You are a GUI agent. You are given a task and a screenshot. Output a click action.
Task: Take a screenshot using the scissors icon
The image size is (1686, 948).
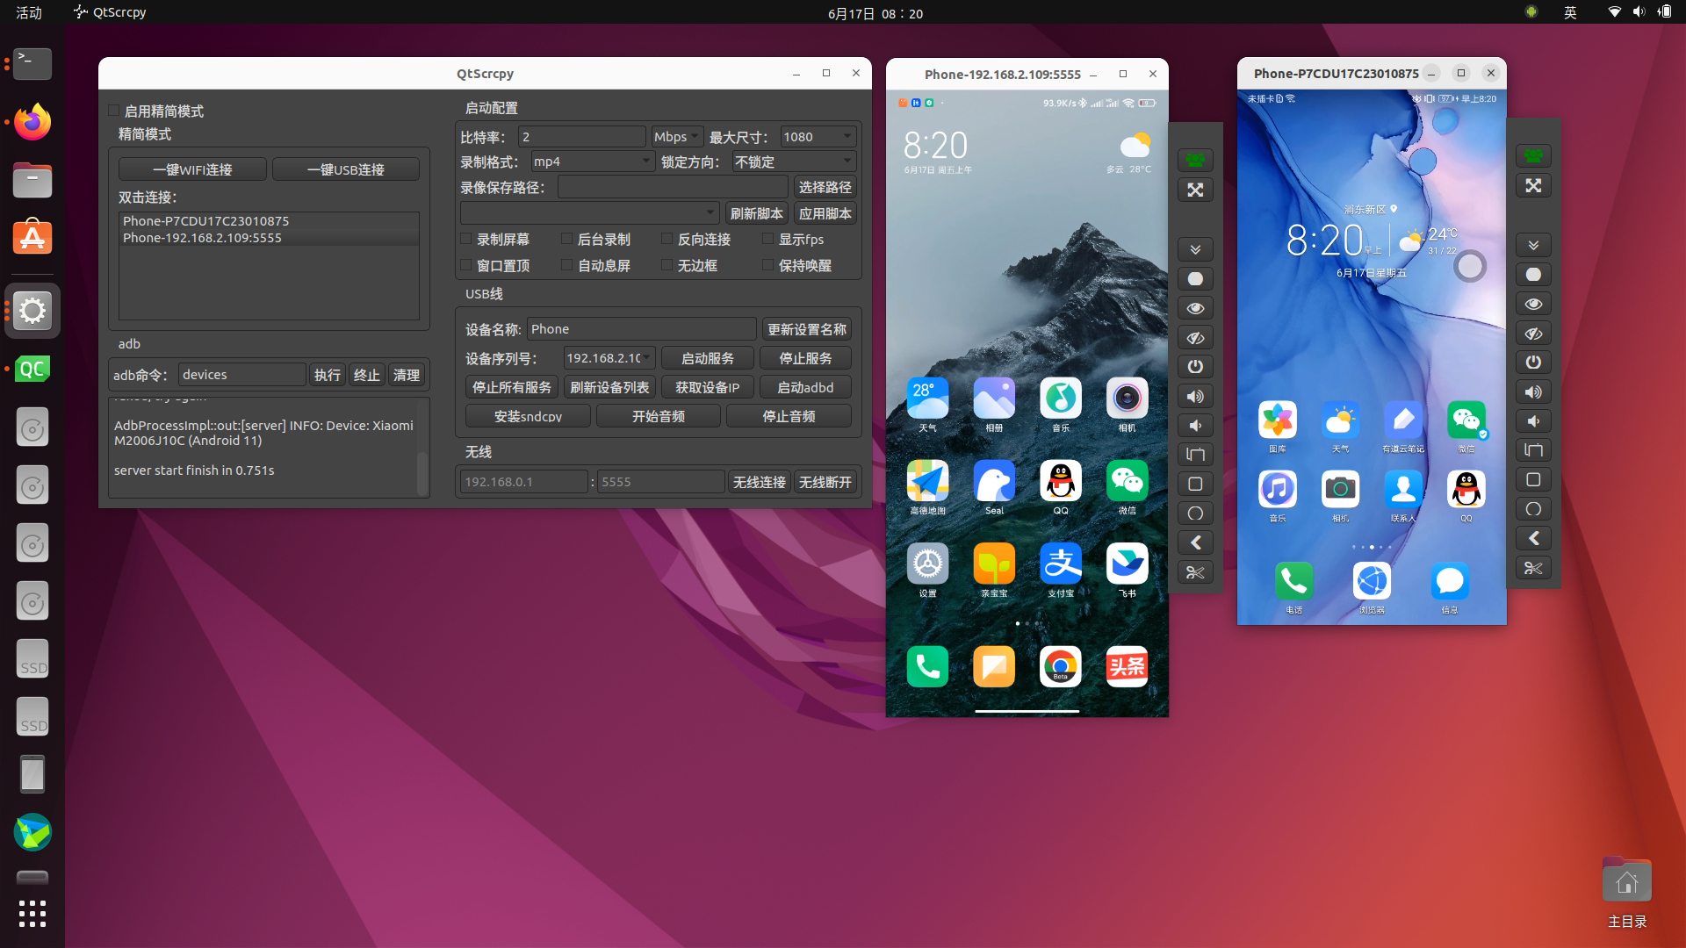pyautogui.click(x=1195, y=571)
